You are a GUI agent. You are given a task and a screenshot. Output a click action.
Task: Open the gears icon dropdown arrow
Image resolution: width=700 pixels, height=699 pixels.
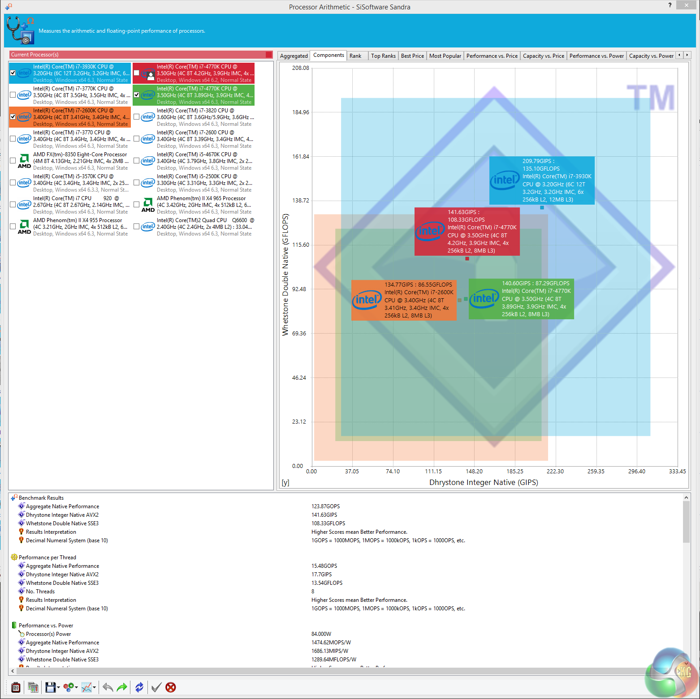coord(77,687)
